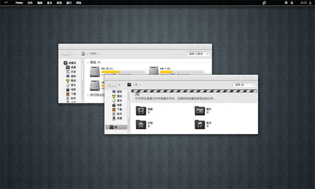Open 图标 in the 库 window sidebar

(x=117, y=96)
